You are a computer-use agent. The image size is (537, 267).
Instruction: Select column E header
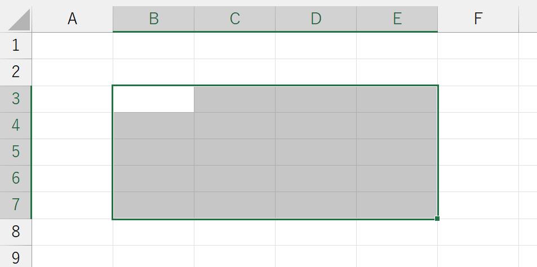pos(397,19)
